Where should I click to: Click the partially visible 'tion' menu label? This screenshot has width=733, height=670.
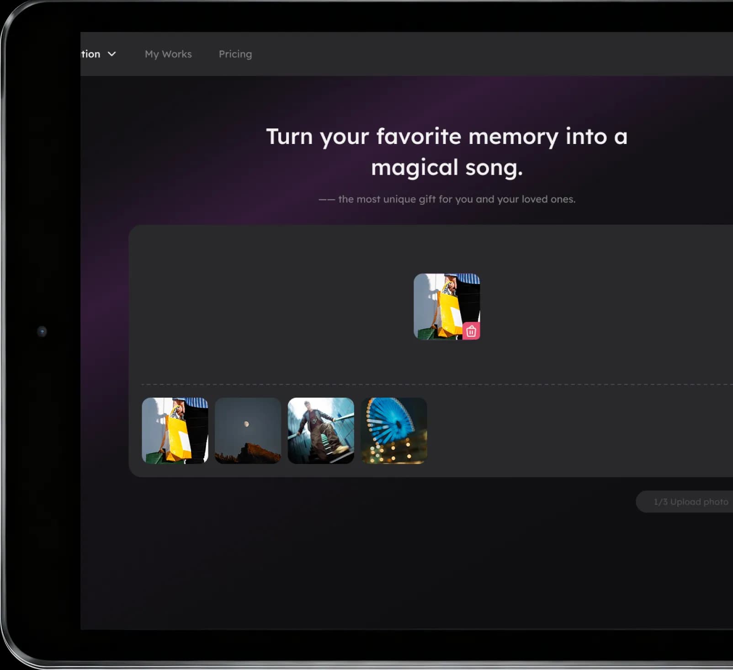(x=90, y=54)
